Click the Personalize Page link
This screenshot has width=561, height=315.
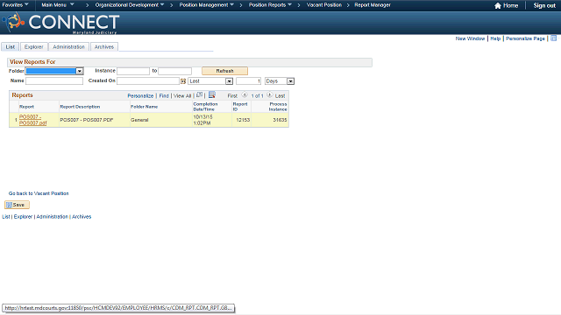525,38
